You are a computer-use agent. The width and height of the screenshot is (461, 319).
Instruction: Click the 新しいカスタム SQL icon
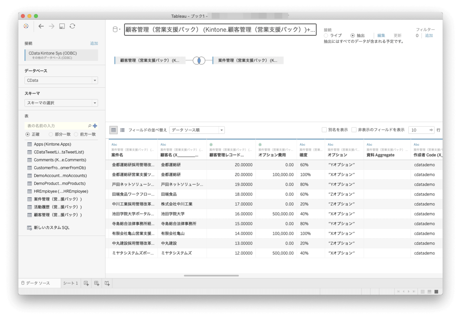(30, 228)
